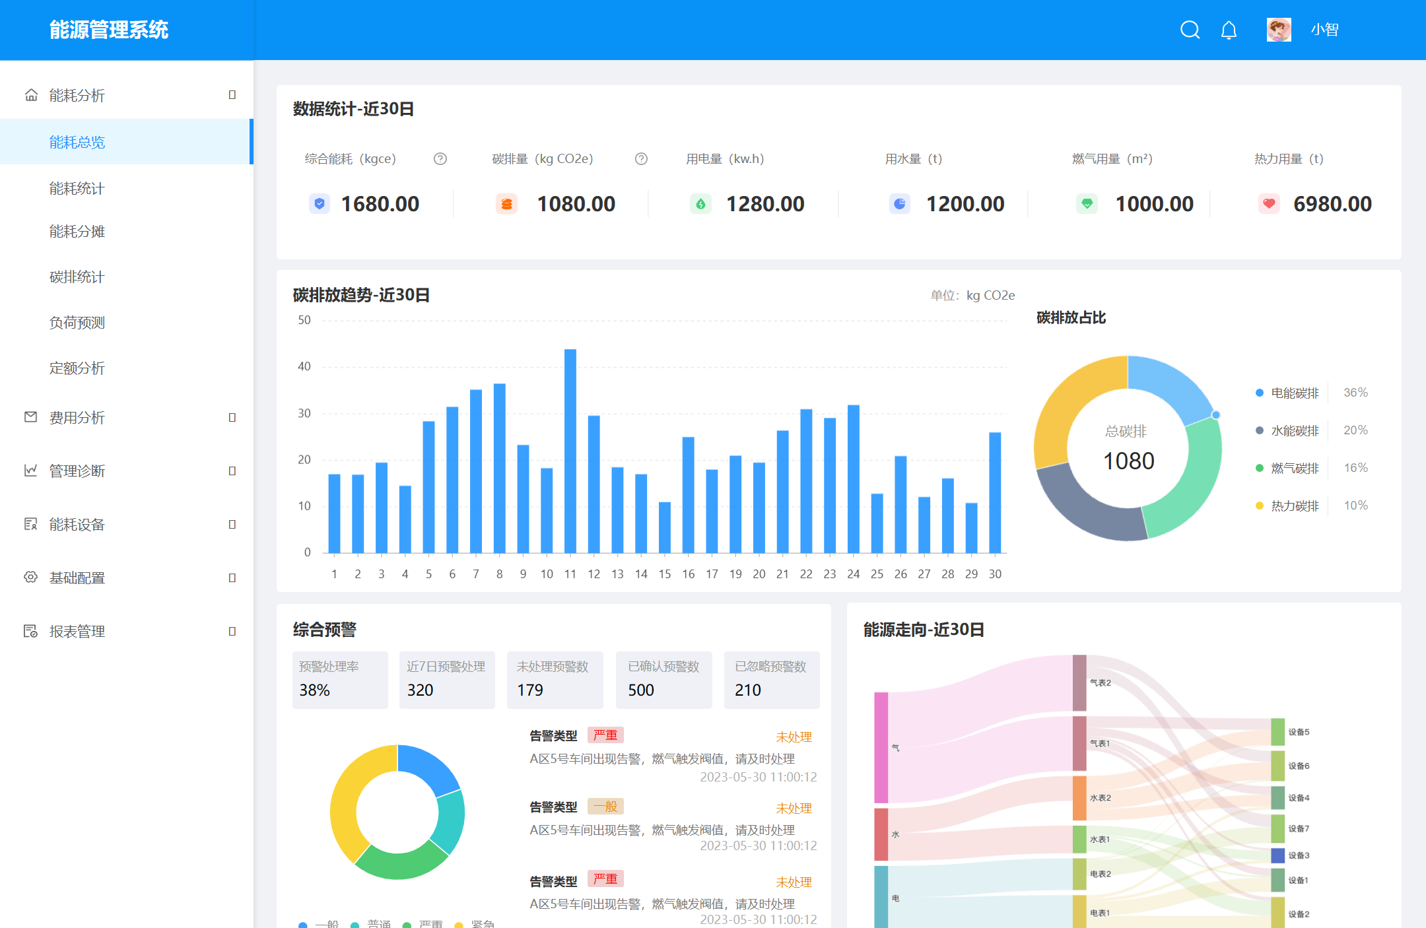1426x928 pixels.
Task: Click the 基础配置 gear icon
Action: [x=31, y=578]
